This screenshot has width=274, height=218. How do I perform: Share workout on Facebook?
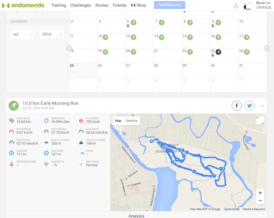237,106
